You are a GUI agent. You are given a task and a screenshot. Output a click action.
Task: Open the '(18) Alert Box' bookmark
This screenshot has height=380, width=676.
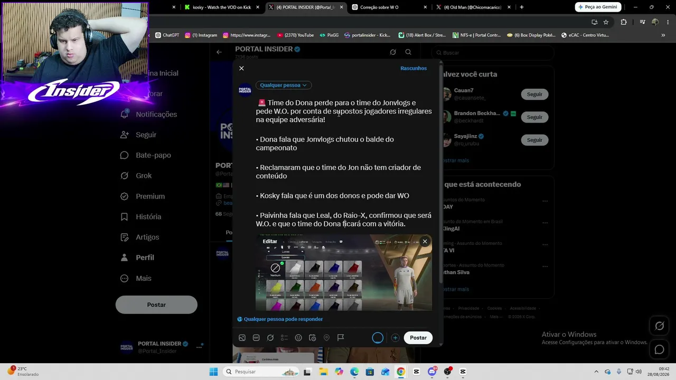(x=422, y=35)
